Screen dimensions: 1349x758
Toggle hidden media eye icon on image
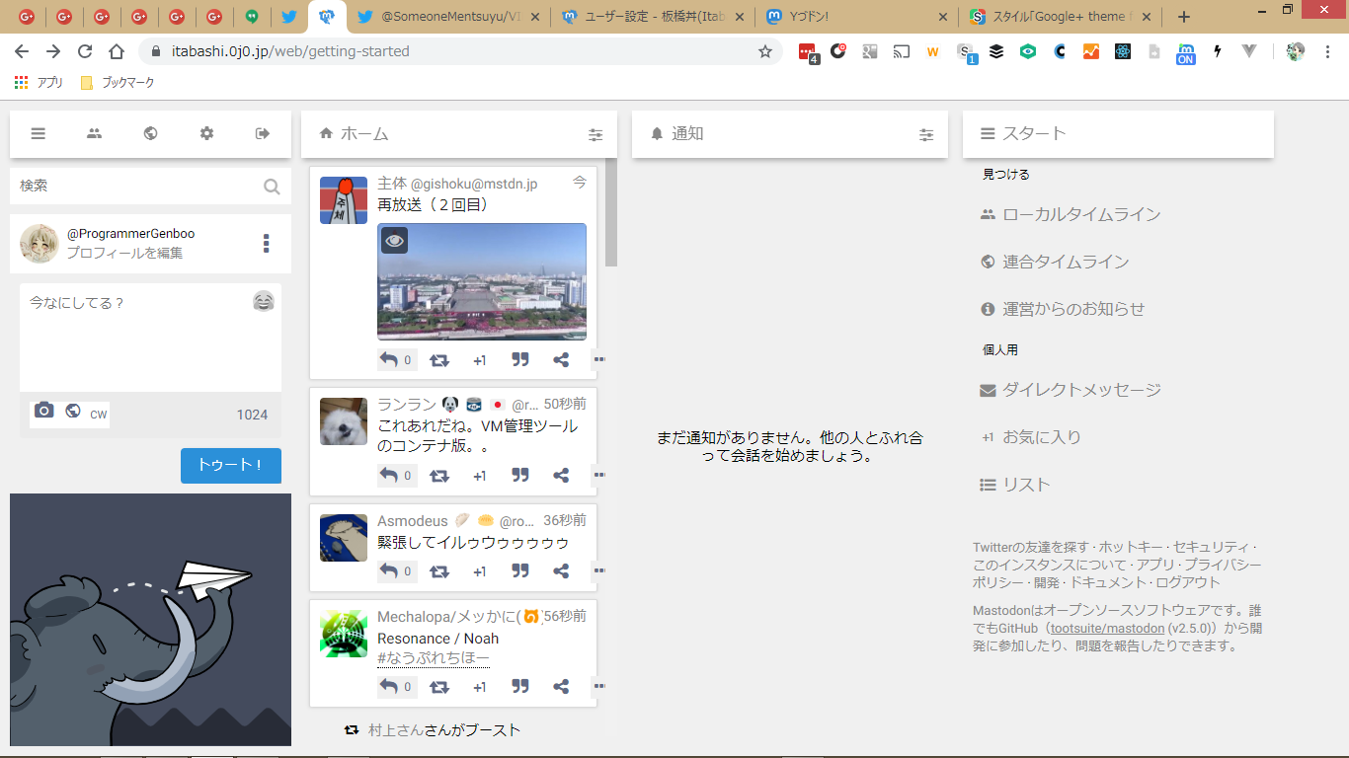coord(395,241)
